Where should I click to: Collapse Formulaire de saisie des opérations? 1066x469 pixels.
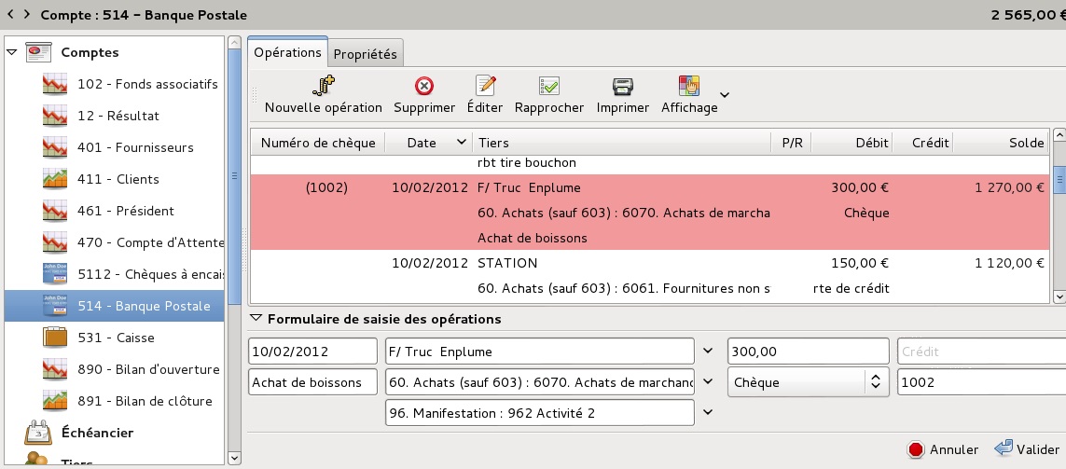tap(256, 319)
